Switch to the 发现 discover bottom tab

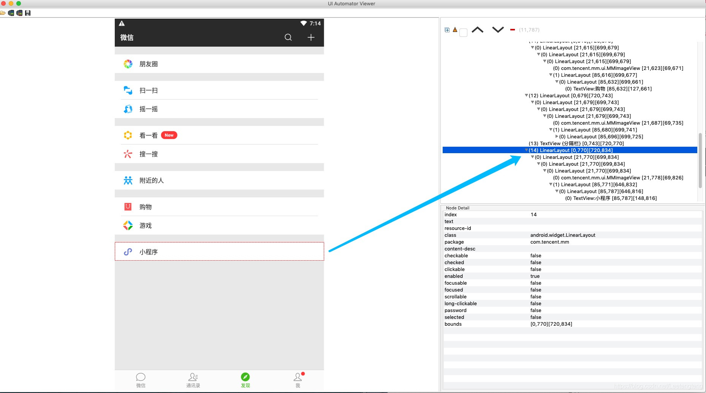pos(245,380)
